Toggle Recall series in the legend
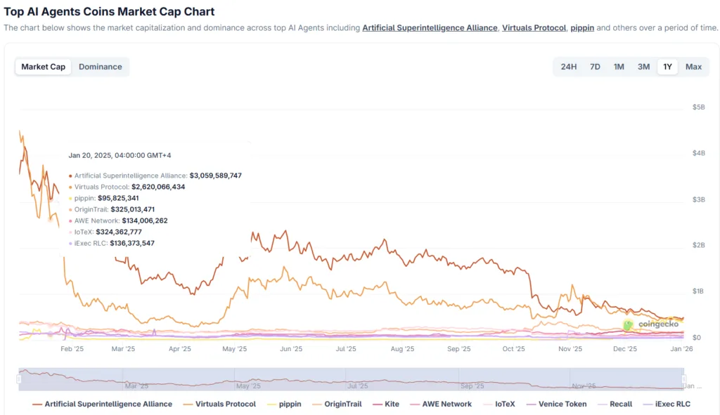The image size is (720, 415). coord(615,404)
